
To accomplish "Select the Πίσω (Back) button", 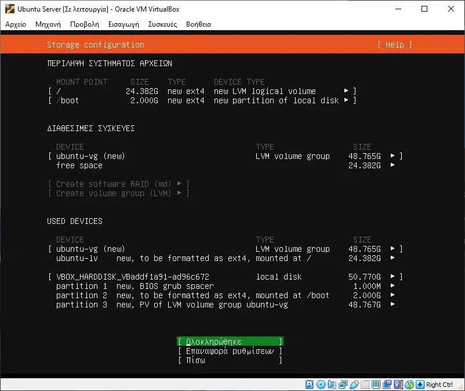I will pos(230,360).
